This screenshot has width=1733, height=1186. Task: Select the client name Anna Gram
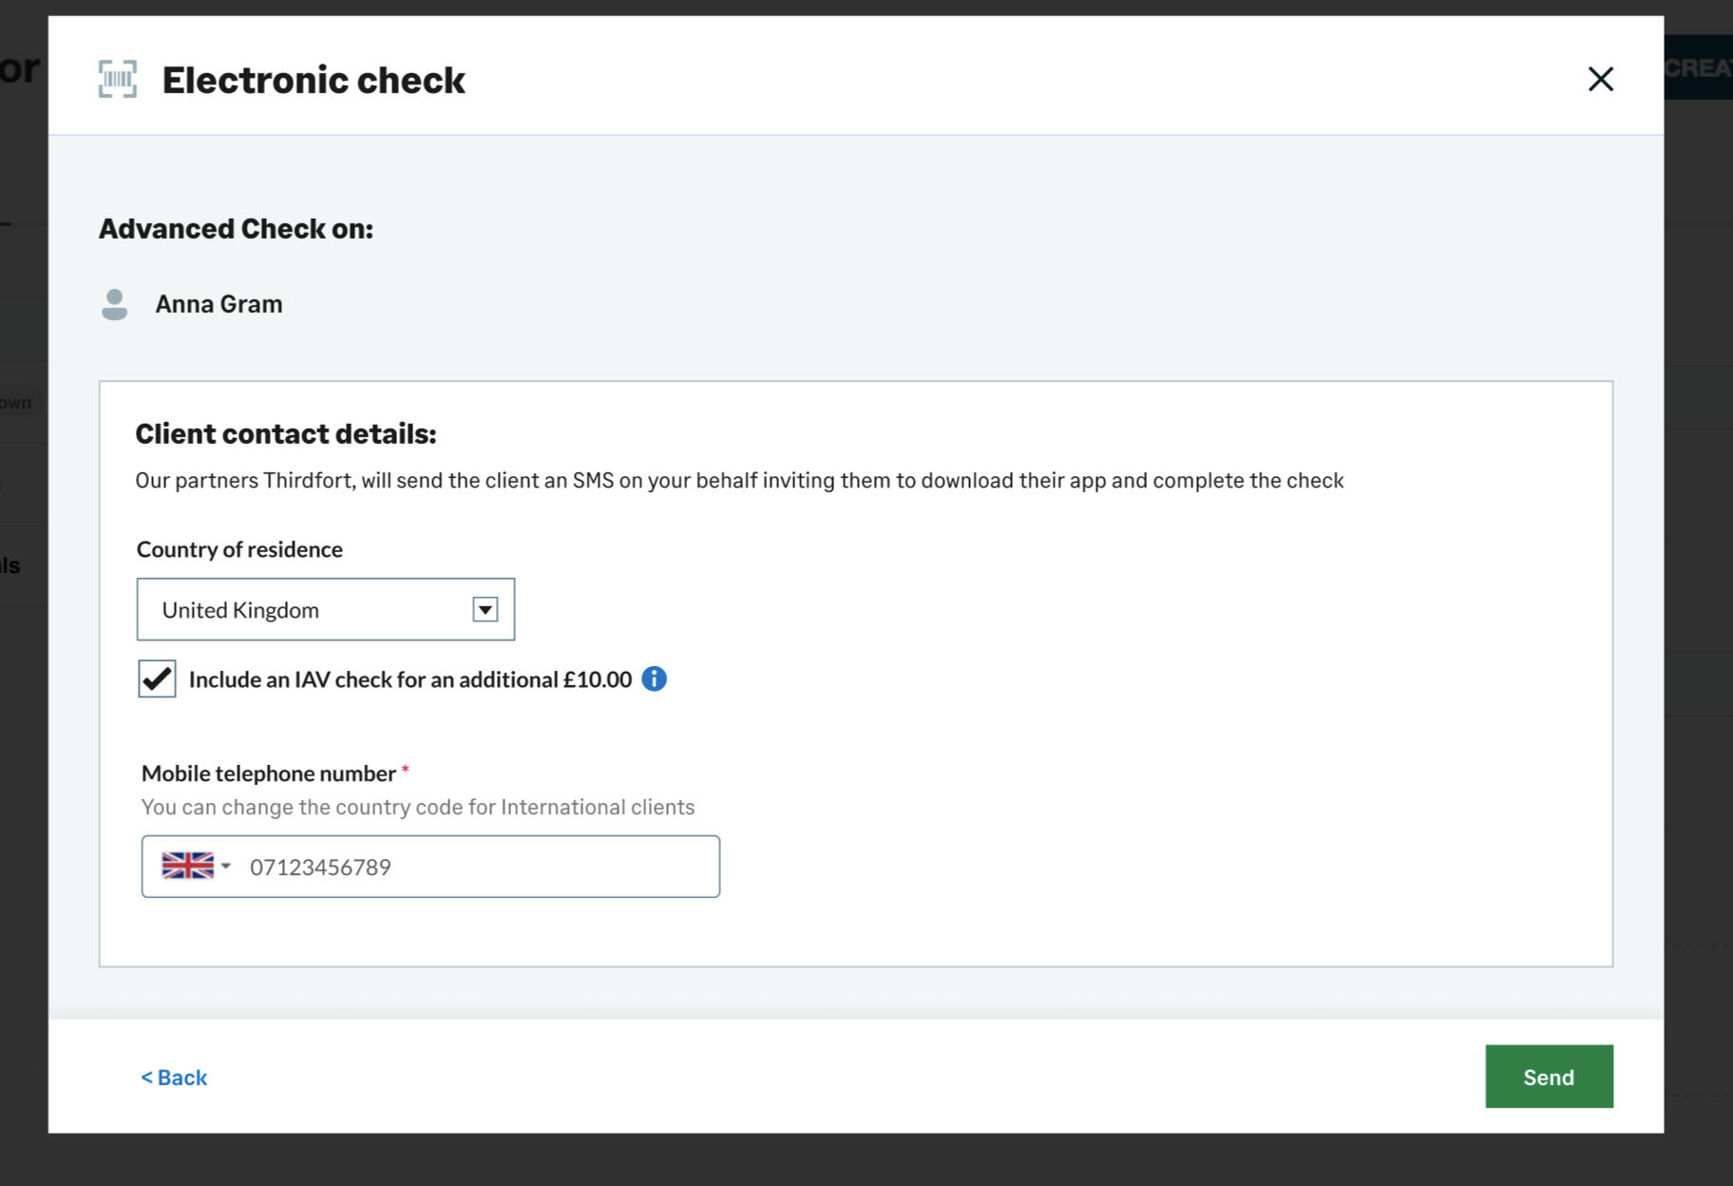[219, 304]
